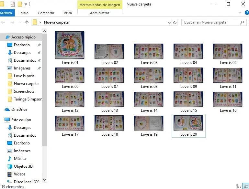
Task: Open the Love is post folder
Action: tap(24, 76)
